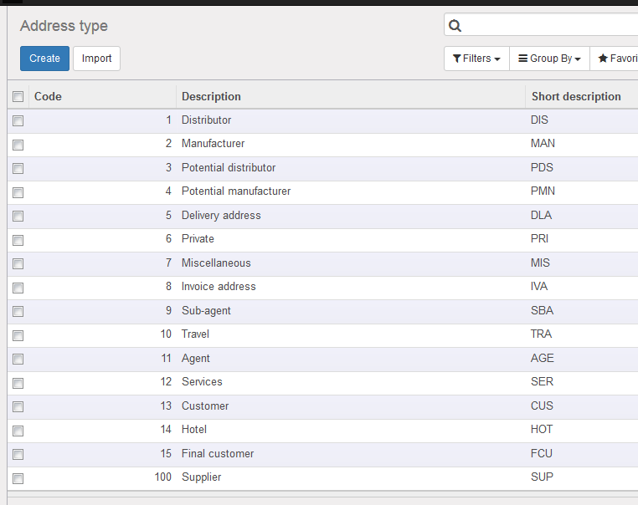Viewport: 638px width, 505px height.
Task: Toggle the checkbox for Hotel row
Action: pyautogui.click(x=18, y=431)
